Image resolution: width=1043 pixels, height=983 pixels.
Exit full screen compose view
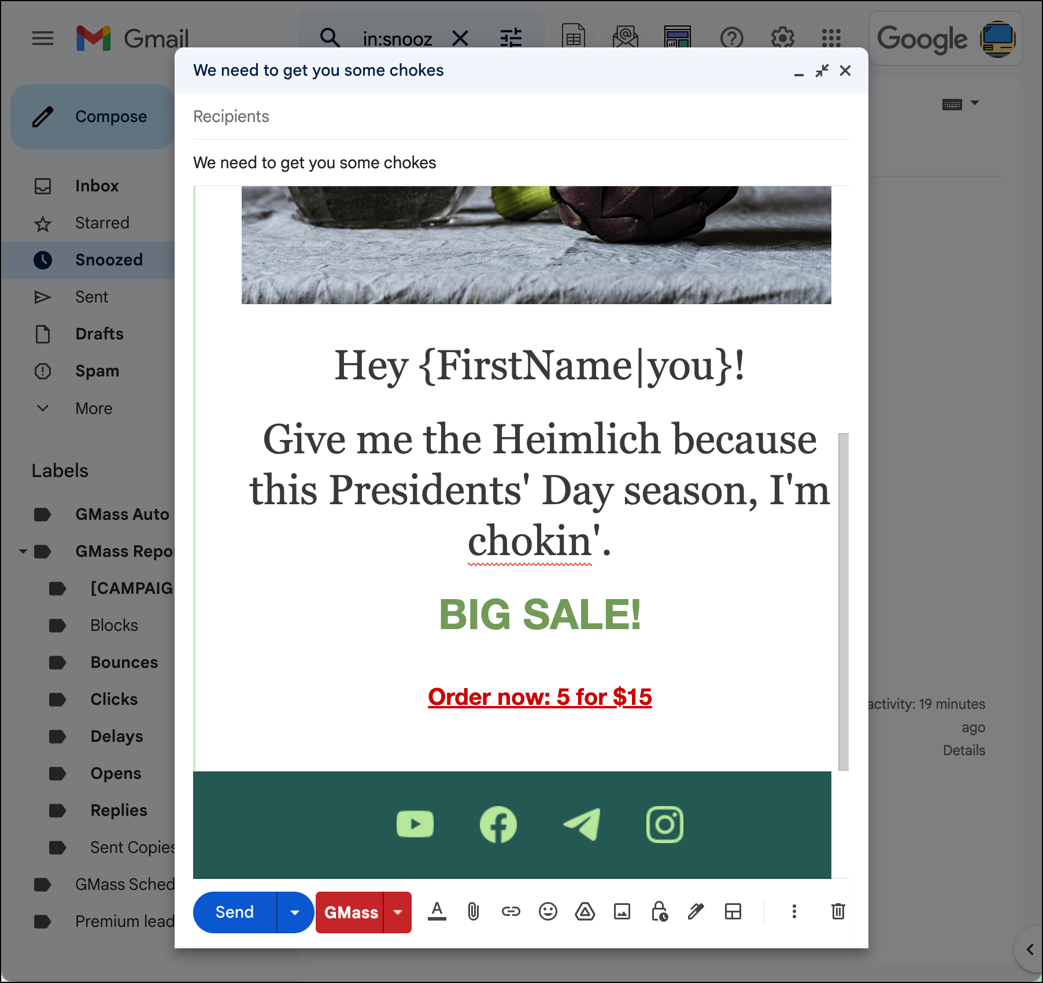click(822, 71)
